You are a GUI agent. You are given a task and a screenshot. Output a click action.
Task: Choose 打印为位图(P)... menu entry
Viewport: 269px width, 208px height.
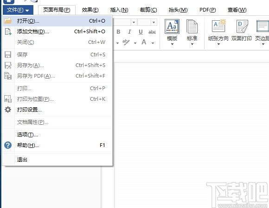click(58, 99)
